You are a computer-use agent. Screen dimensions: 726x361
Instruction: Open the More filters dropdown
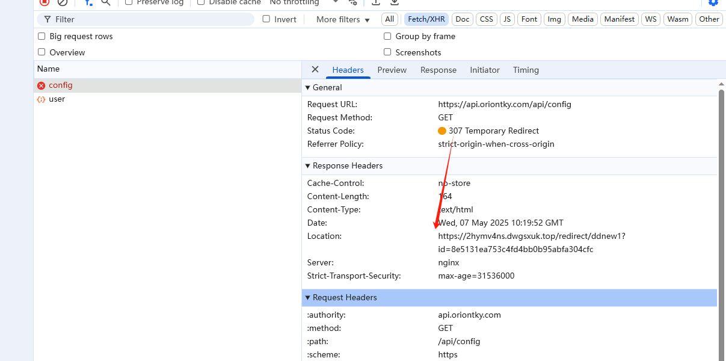point(342,19)
